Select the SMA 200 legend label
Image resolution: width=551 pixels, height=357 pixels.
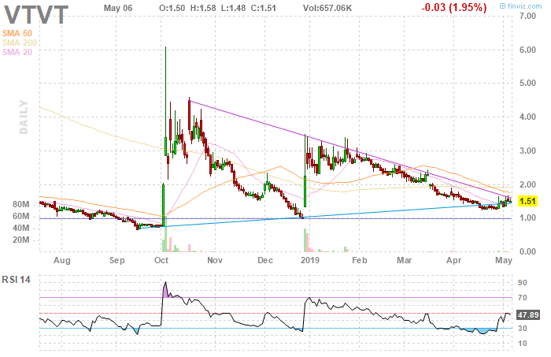tap(20, 43)
